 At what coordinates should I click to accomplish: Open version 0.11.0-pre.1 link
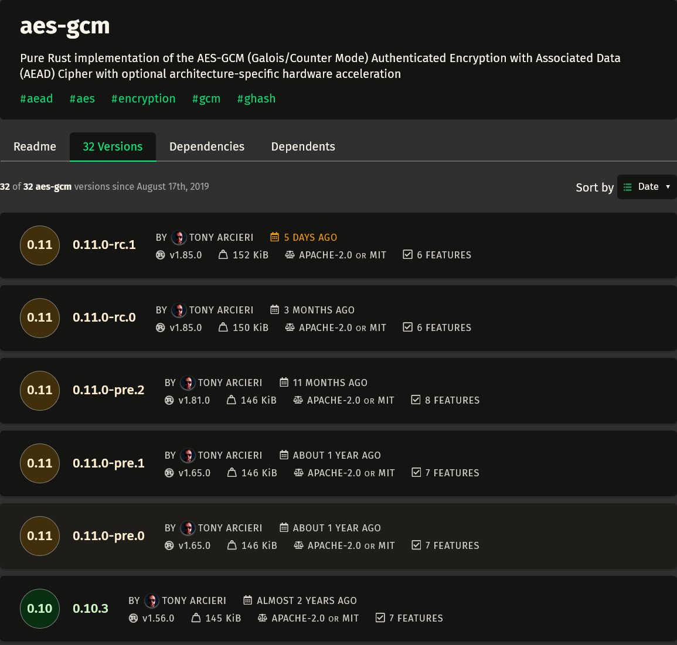coord(108,463)
